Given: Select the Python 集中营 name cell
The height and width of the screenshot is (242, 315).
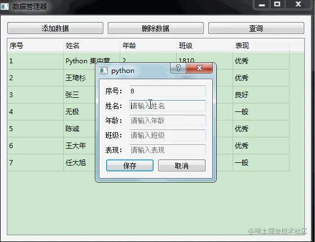Looking at the screenshot, I should (92, 61).
